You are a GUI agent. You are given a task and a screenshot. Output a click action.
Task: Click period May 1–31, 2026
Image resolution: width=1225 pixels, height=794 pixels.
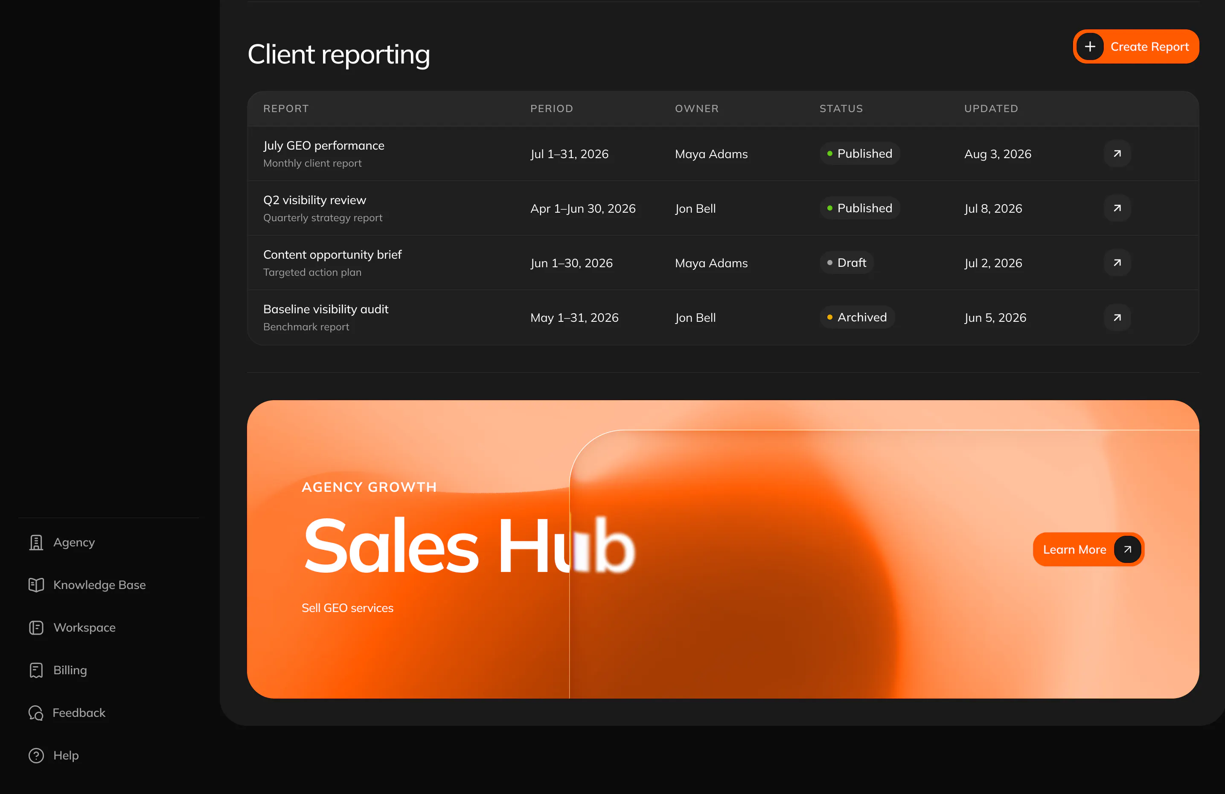574,317
